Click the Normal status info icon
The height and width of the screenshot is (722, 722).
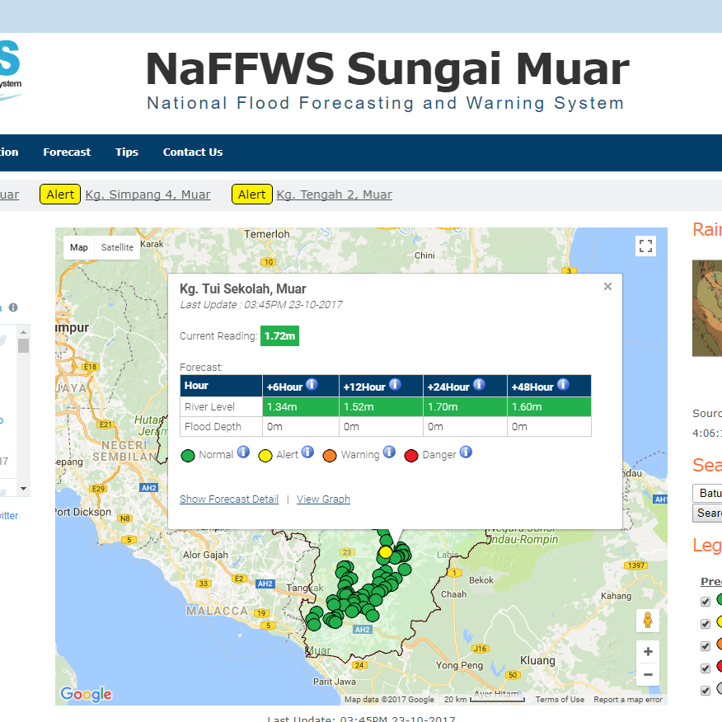[242, 452]
